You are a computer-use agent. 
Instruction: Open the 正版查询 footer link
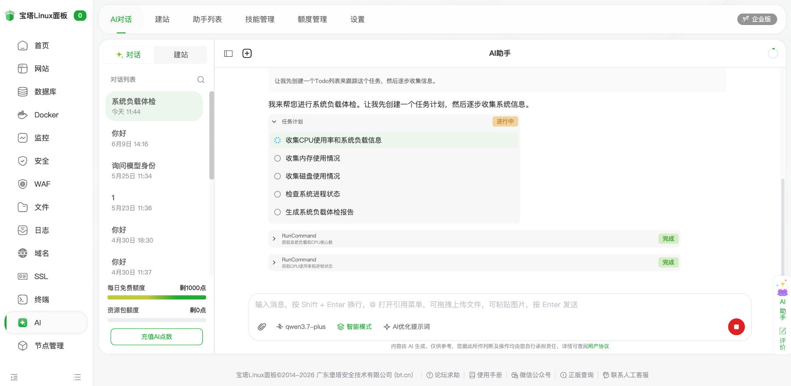(577, 375)
